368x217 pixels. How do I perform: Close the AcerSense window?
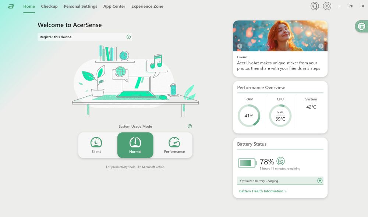click(362, 6)
